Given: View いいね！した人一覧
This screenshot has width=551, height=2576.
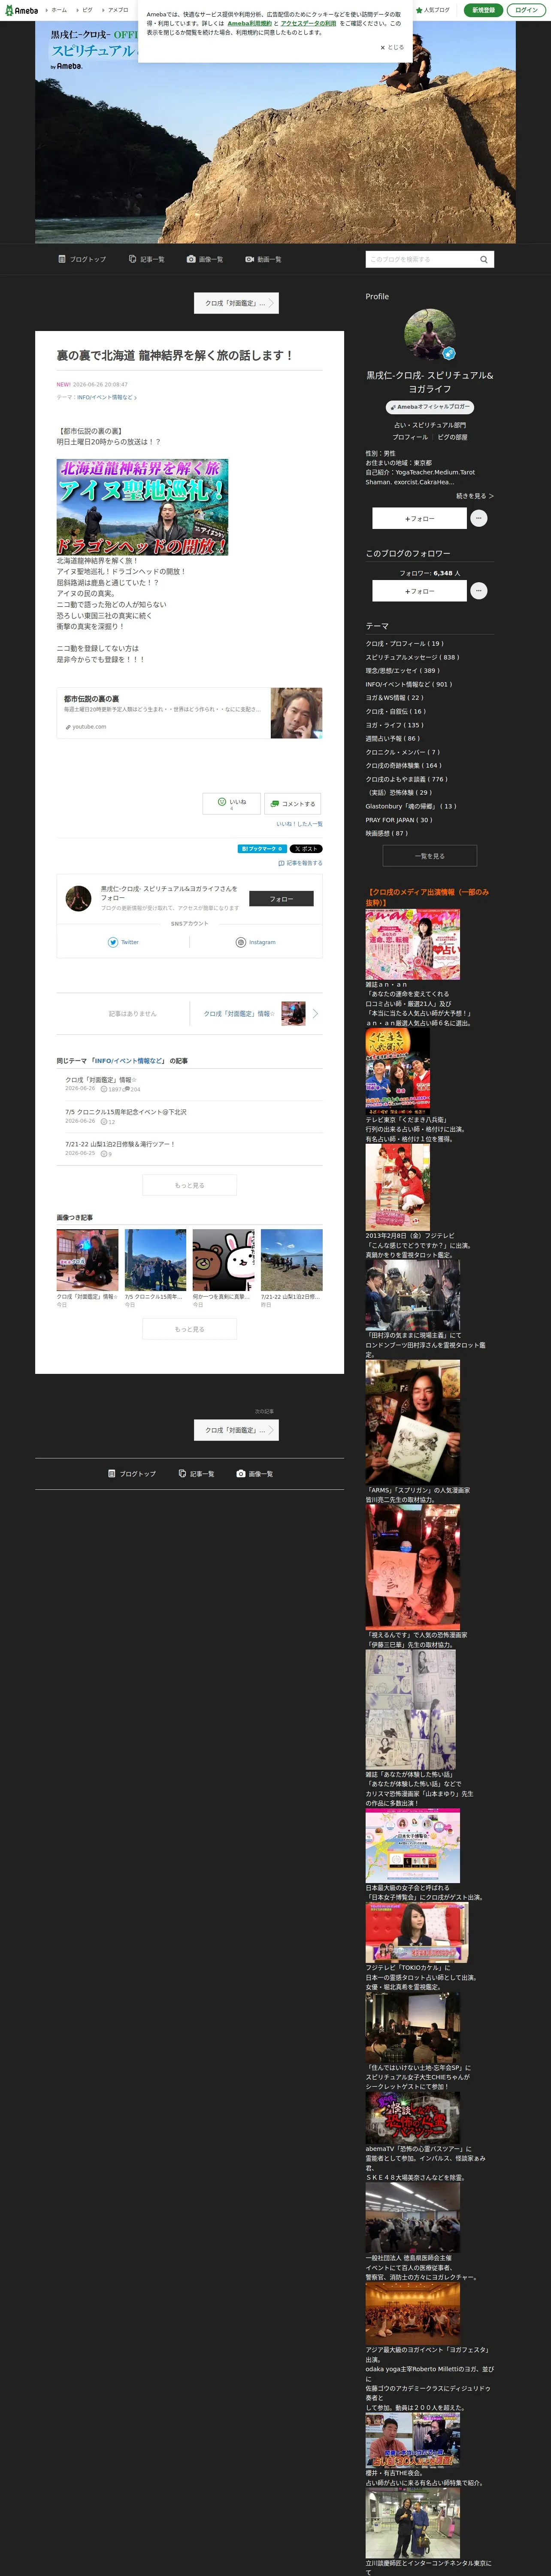Looking at the screenshot, I should (299, 824).
